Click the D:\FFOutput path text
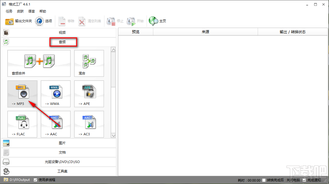Screen dimensions: 329x184 [x=20, y=180]
